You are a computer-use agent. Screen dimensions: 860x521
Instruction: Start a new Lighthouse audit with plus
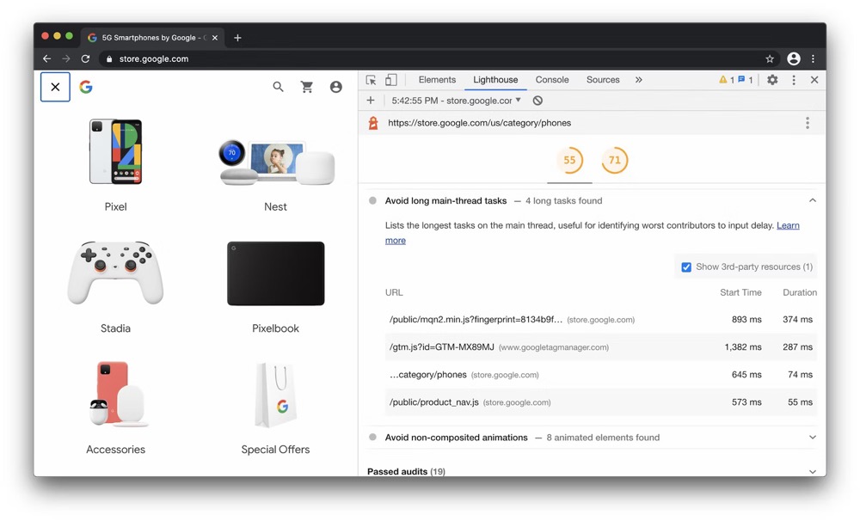[x=371, y=101]
